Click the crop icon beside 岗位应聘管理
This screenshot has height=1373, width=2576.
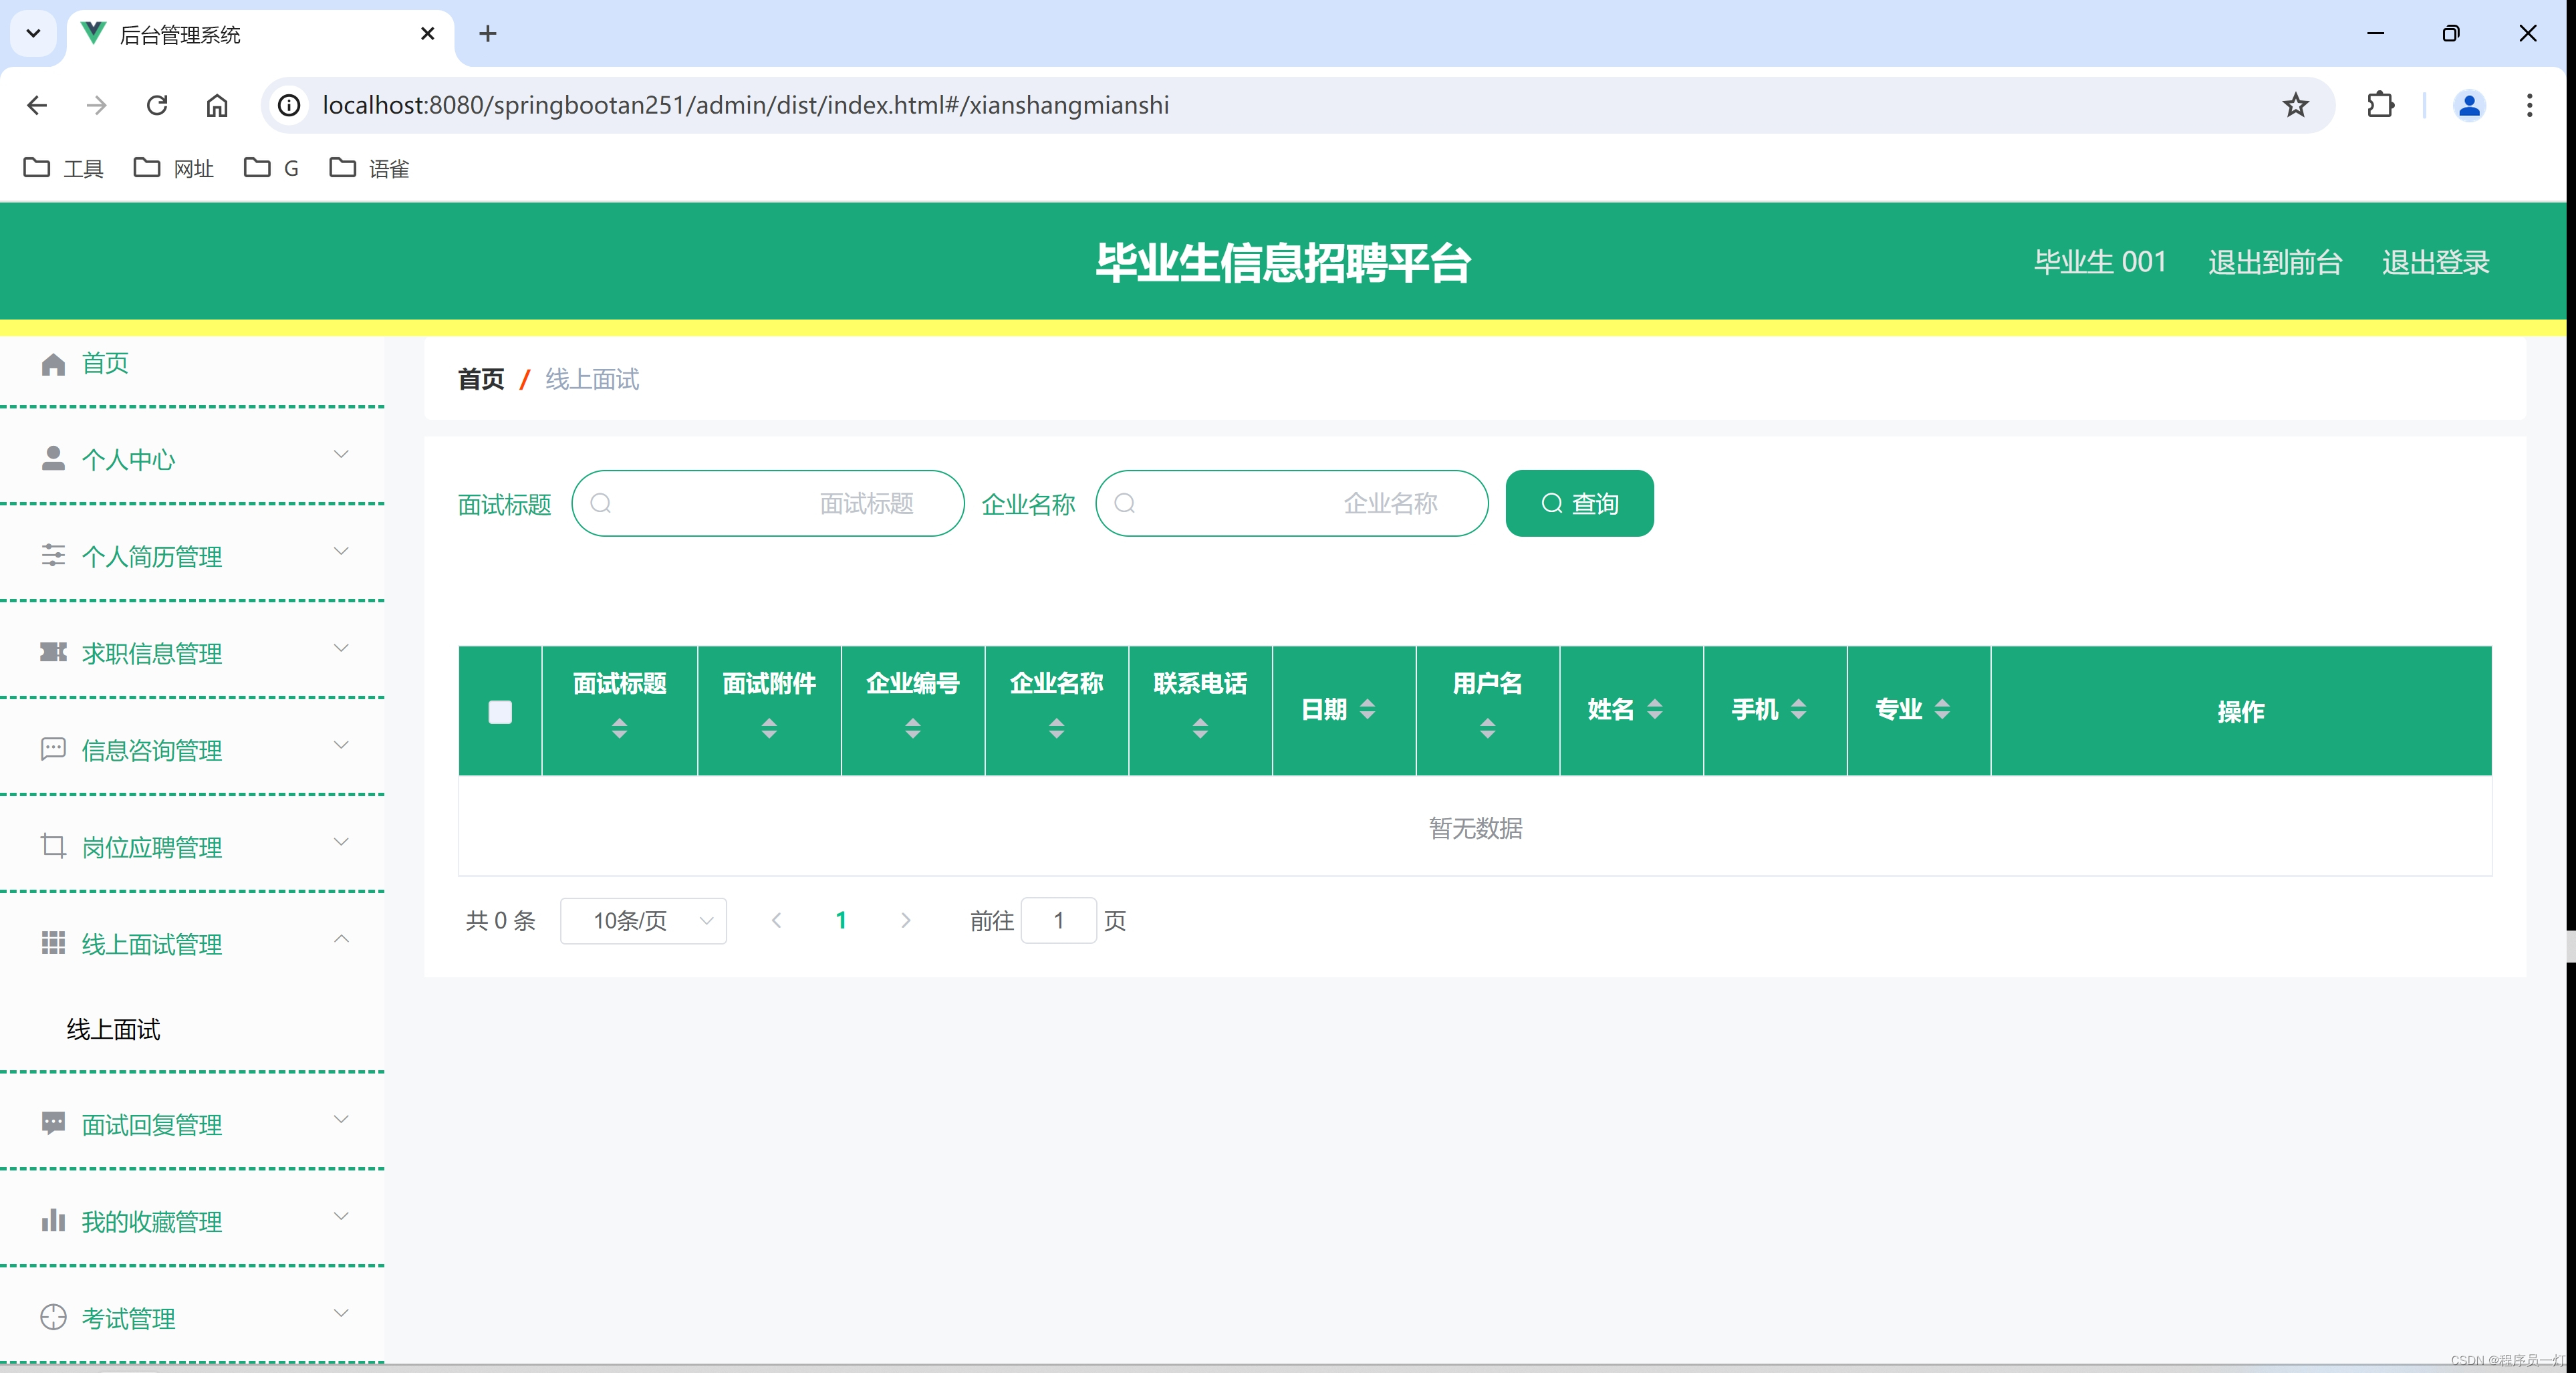coord(53,846)
